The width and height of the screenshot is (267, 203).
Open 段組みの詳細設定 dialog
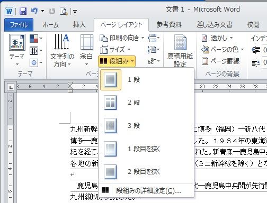click(x=147, y=190)
